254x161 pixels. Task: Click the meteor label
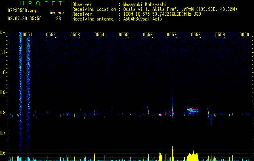[x=57, y=12]
